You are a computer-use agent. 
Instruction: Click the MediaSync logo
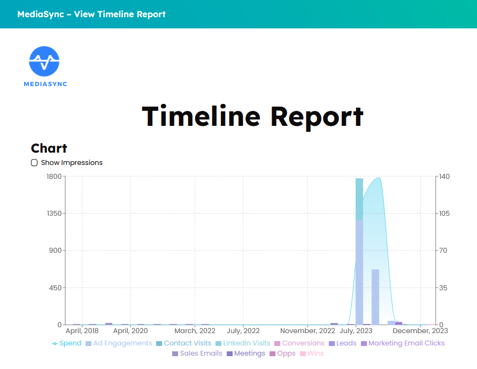45,66
